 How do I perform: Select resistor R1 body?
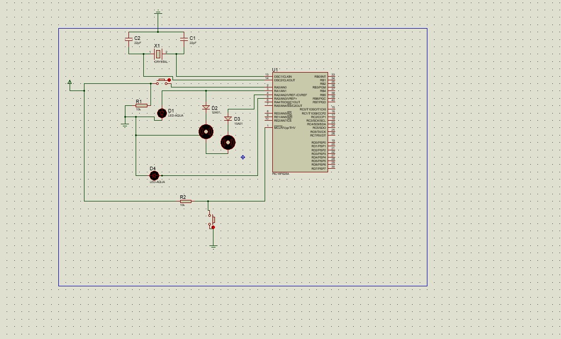tap(141, 106)
